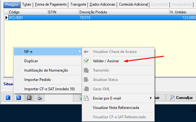The height and width of the screenshot is (122, 196).
Task: Expand the NF-e submenu arrow
Action: 80,51
